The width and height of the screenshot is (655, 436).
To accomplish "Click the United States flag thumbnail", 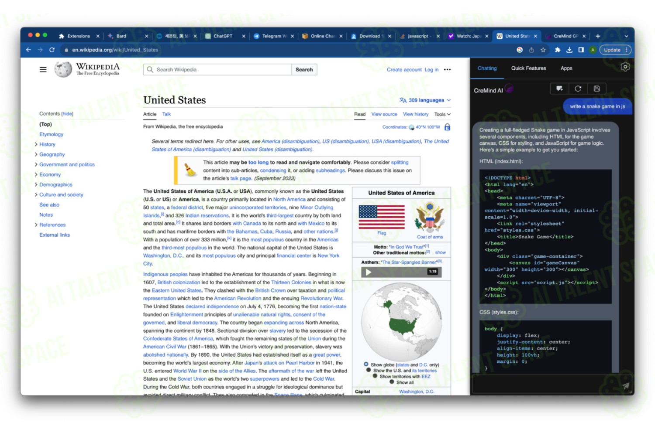I will pos(382,217).
